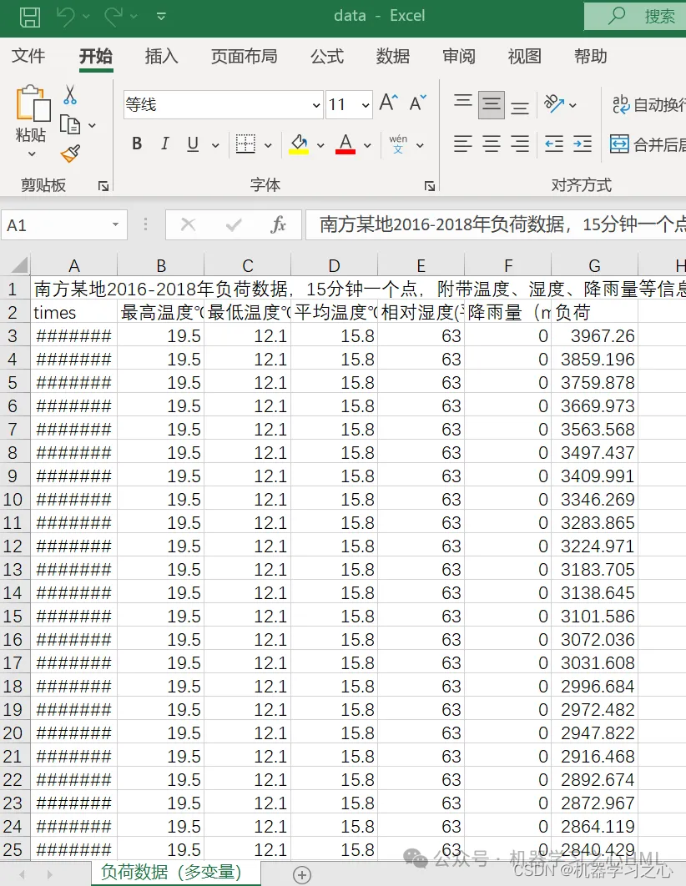Screen dimensions: 686x886
Task: Click the Decrease Indent icon
Action: 554,144
